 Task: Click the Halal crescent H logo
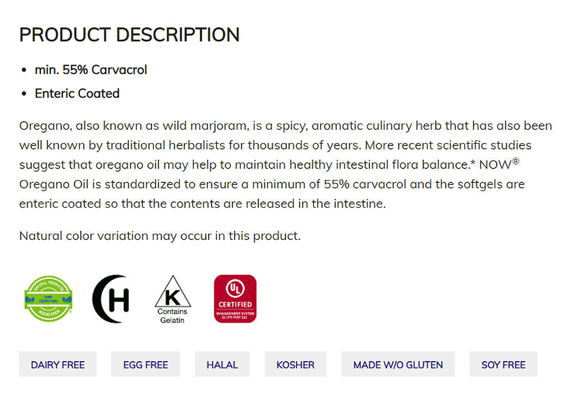111,299
